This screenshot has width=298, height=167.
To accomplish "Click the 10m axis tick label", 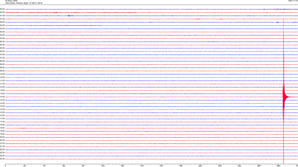I will click(x=103, y=166).
